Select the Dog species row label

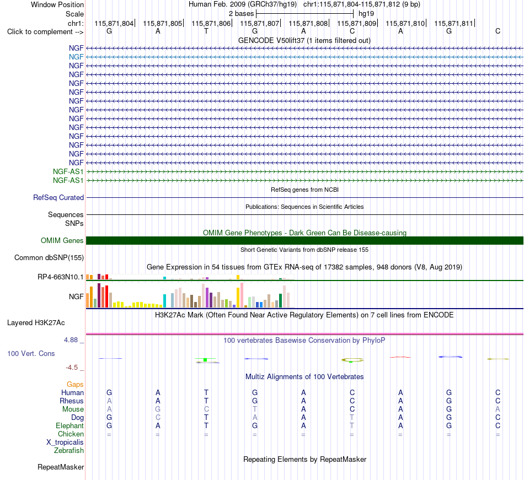coord(77,418)
